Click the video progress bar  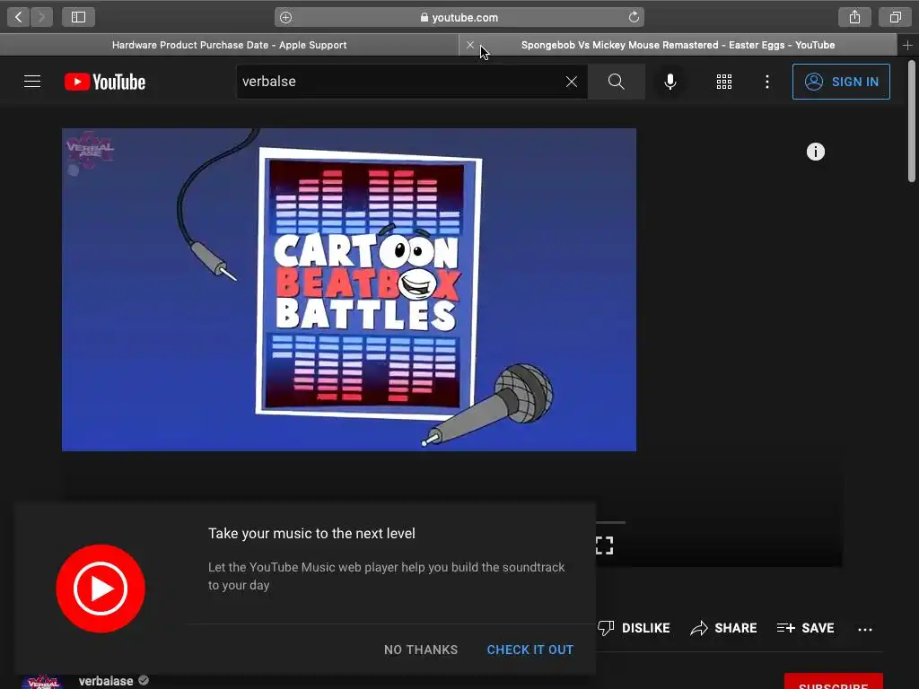point(610,522)
